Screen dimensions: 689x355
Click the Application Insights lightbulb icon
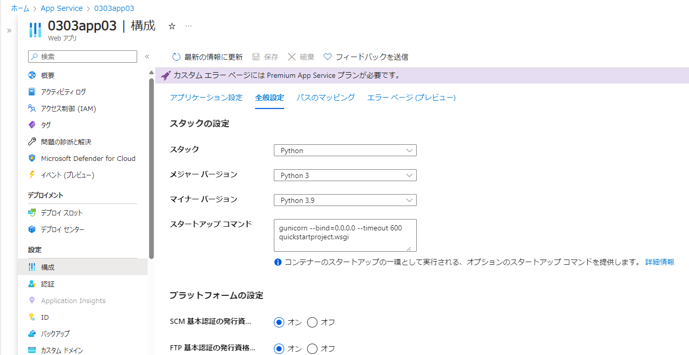[32, 301]
